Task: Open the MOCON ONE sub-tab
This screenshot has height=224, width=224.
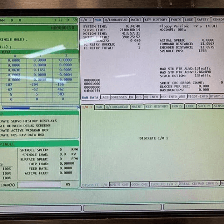Action: (x=140, y=184)
